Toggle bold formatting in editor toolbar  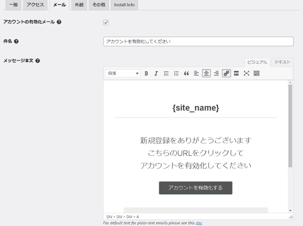tap(146, 73)
